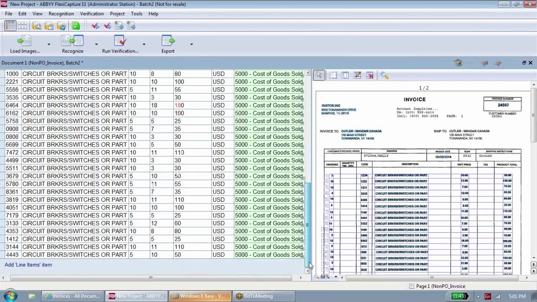Image resolution: width=537 pixels, height=302 pixels.
Task: Switch to Windows 8 Base taskbar window
Action: (200, 296)
